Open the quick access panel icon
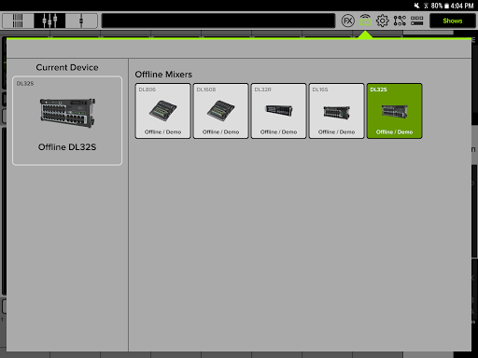Viewport: 478px width, 358px height. [416, 21]
